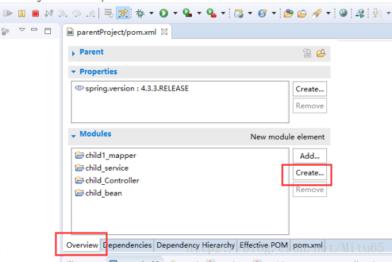392x262 pixels.
Task: Switch to the pom.xml source tab
Action: tap(308, 245)
